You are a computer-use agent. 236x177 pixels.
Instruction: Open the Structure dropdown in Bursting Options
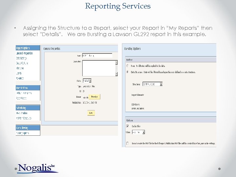(x=152, y=84)
